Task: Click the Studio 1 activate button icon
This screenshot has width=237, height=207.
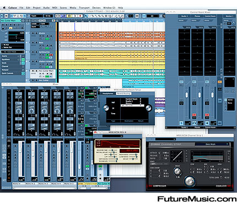Action: click(181, 123)
